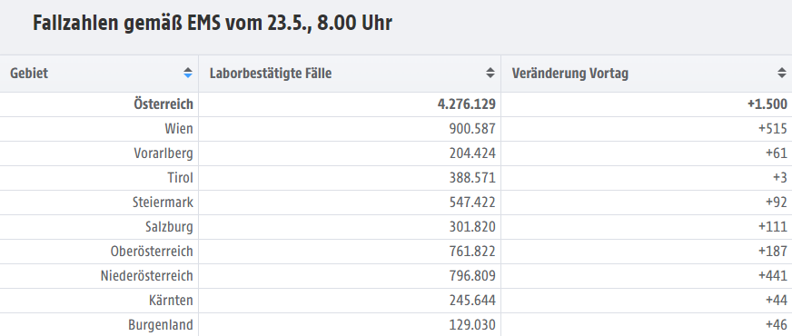Click the Gebiet column header
This screenshot has height=336, width=792.
(99, 74)
